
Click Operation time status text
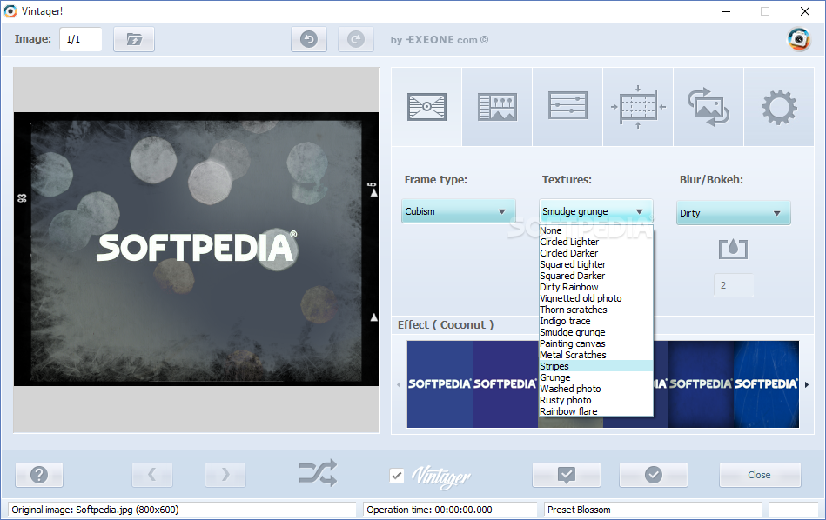[x=429, y=510]
